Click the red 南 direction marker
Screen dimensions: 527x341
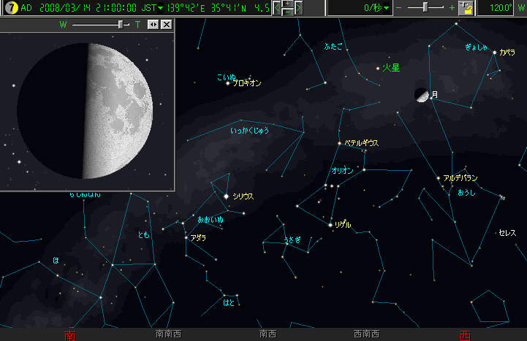[x=69, y=335]
